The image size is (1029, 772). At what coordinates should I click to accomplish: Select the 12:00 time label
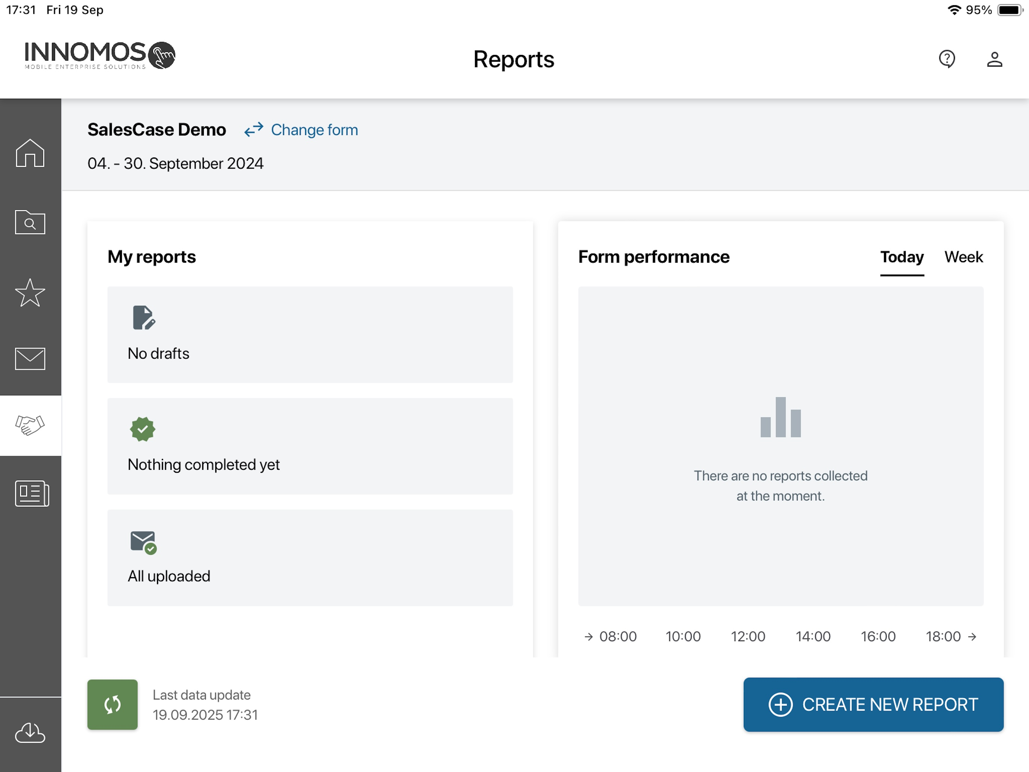[748, 637]
